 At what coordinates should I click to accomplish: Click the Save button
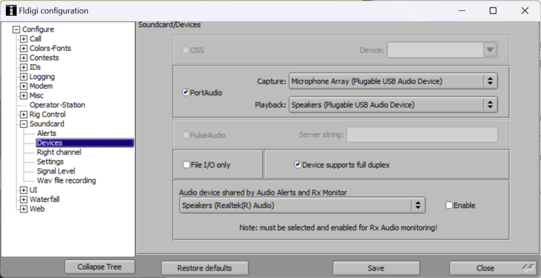tap(376, 268)
